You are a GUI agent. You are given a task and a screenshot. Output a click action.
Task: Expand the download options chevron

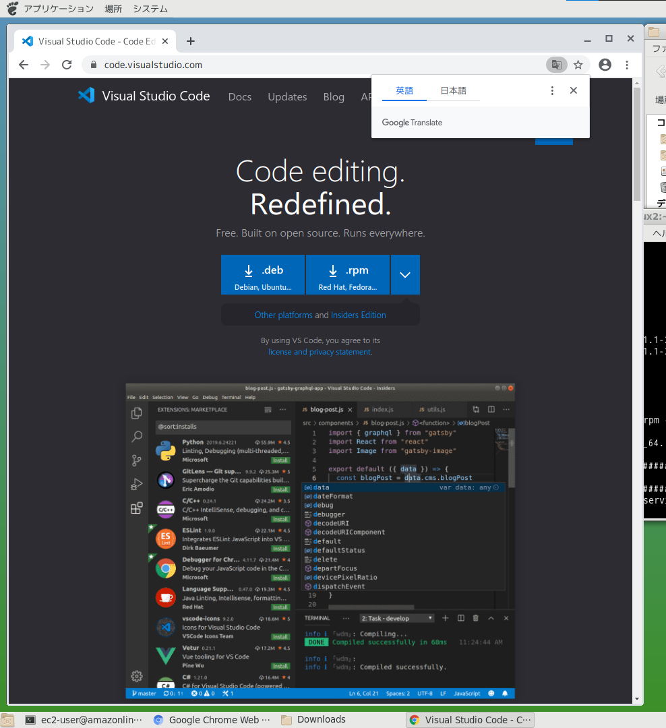405,275
